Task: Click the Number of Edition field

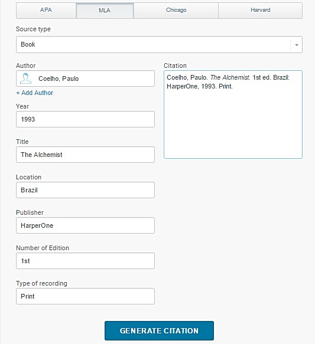Action: coord(85,261)
